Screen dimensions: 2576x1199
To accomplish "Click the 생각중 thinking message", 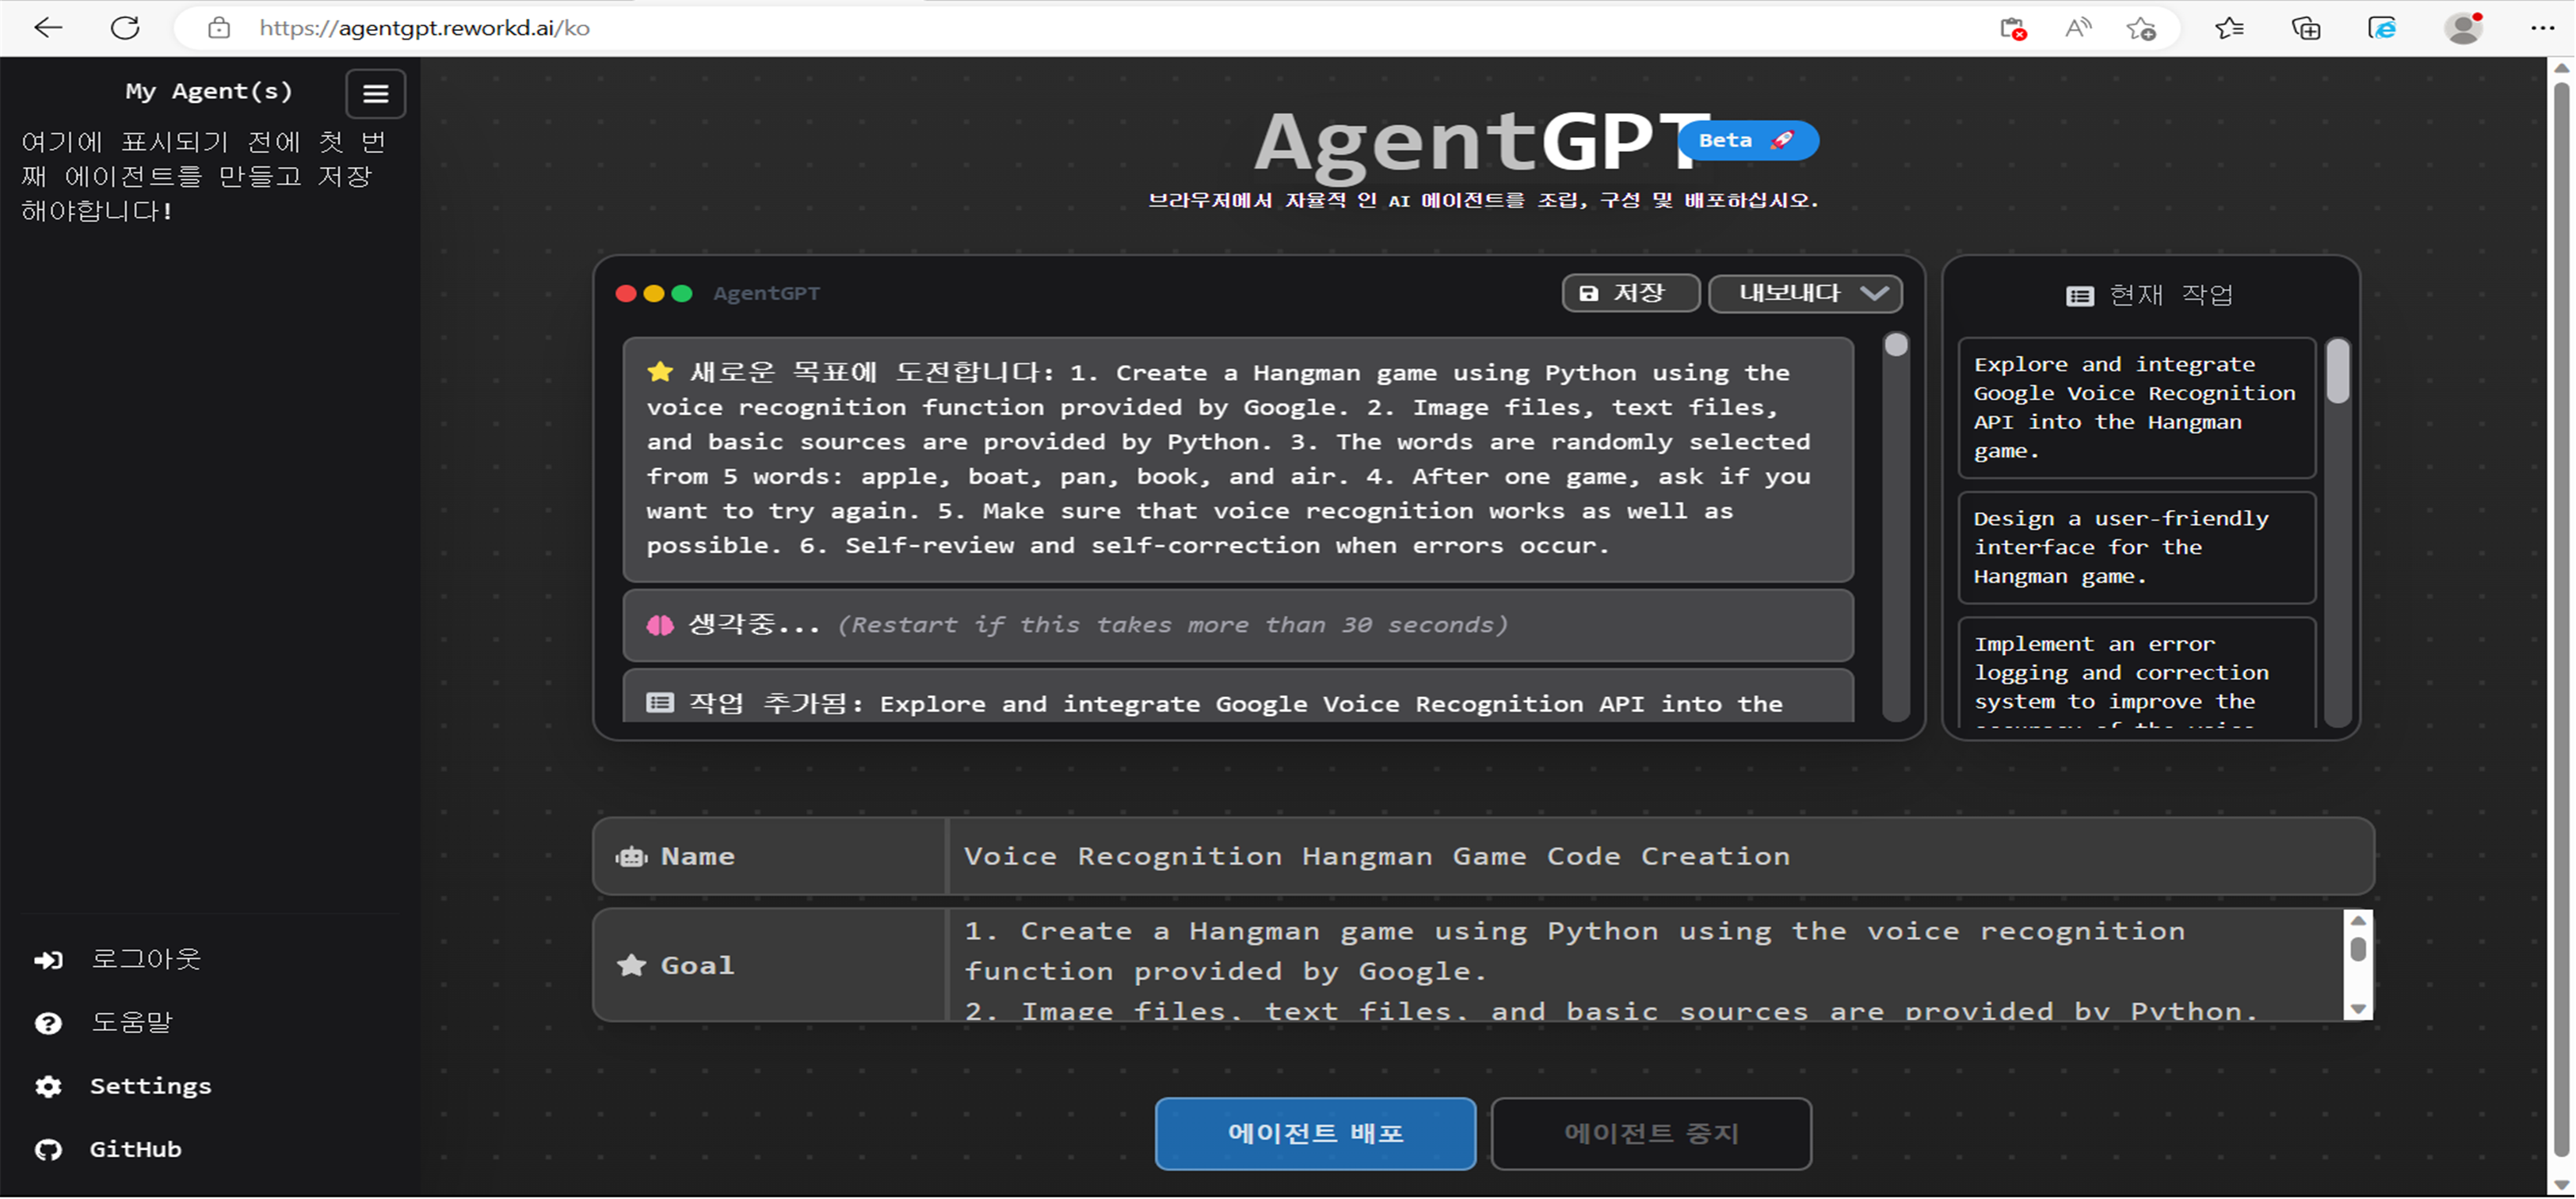I will click(1238, 626).
